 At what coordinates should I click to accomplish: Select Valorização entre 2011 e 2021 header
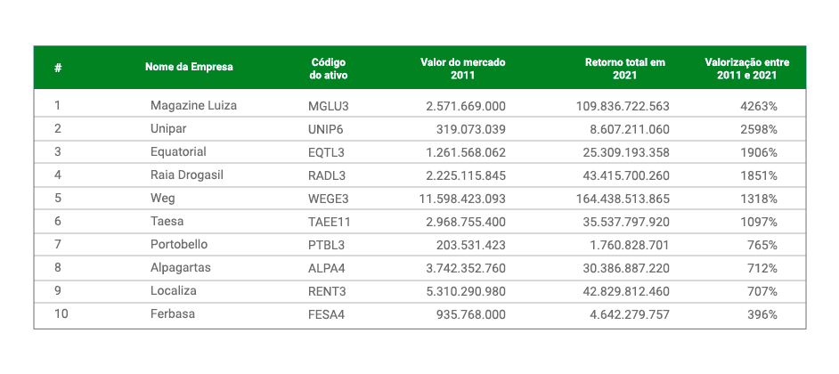click(747, 69)
